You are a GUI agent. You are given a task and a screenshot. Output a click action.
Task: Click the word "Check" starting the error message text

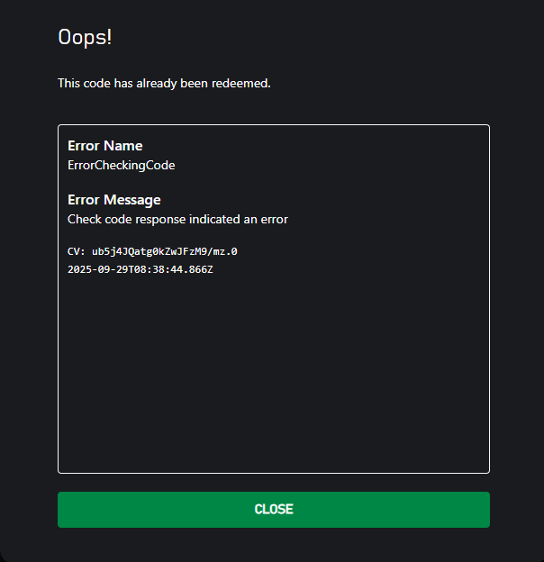pyautogui.click(x=85, y=219)
